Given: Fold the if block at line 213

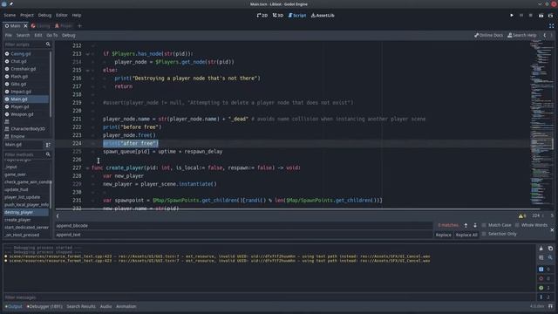Looking at the screenshot, I should (87, 54).
